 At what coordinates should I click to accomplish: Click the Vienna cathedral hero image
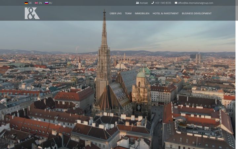pyautogui.click(x=118, y=85)
